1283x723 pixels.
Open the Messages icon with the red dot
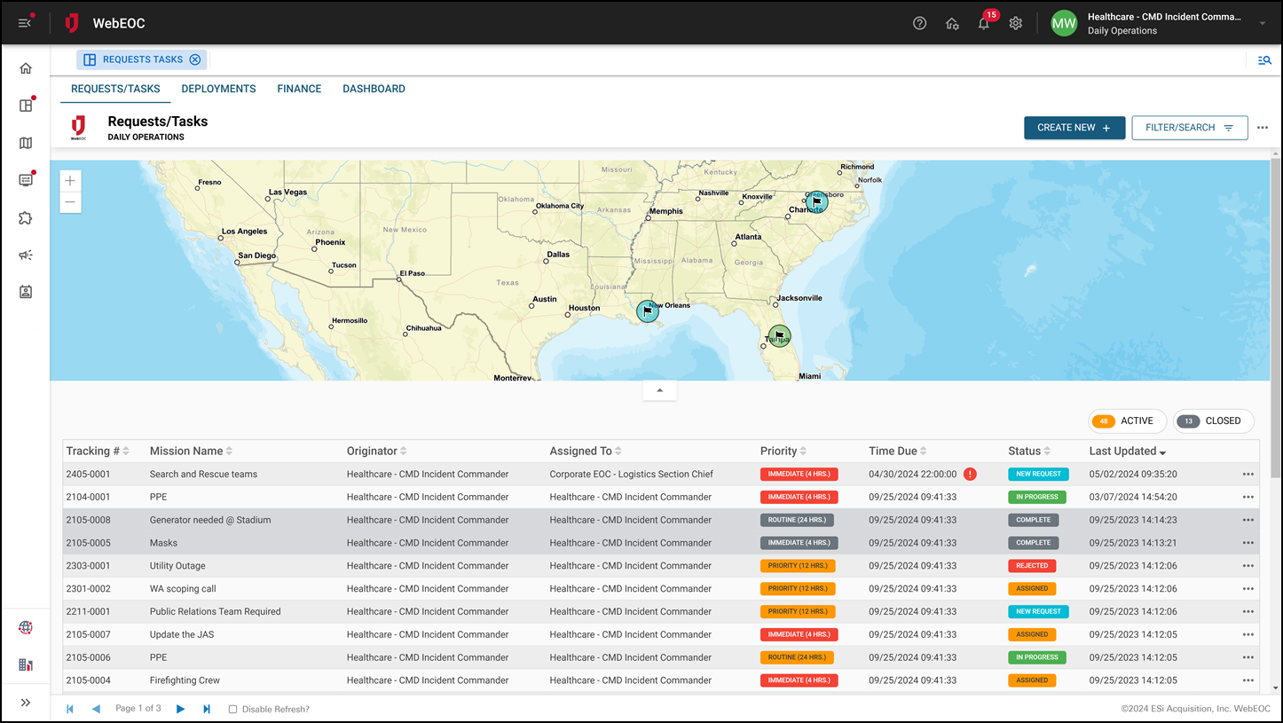pos(26,179)
